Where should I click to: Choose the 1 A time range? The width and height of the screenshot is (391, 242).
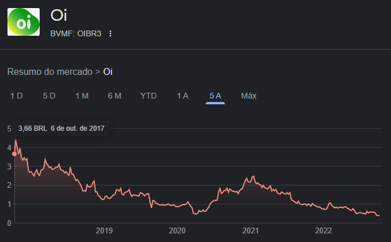point(182,96)
